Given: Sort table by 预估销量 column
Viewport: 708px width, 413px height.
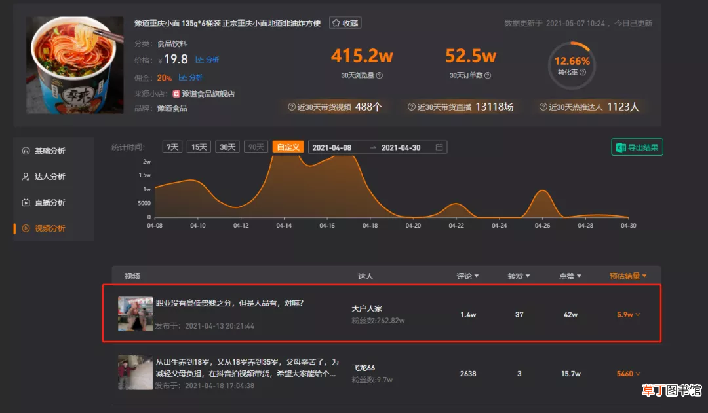Looking at the screenshot, I should 628,276.
